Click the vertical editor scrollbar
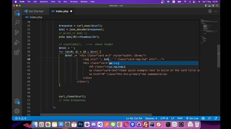Image resolution: width=231 pixels, height=129 pixels. click(219, 56)
